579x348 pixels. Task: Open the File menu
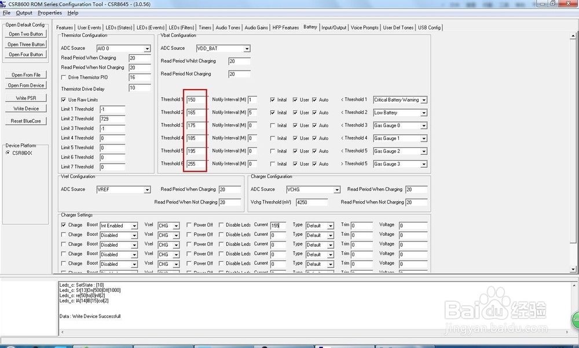tap(6, 13)
